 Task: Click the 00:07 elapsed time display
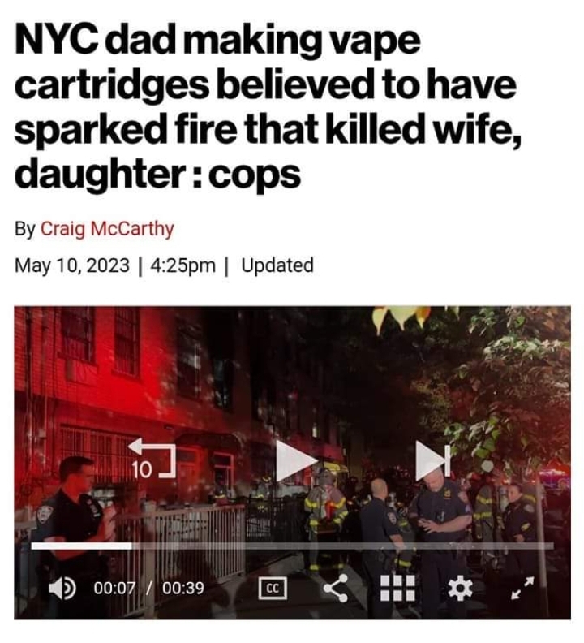[114, 588]
